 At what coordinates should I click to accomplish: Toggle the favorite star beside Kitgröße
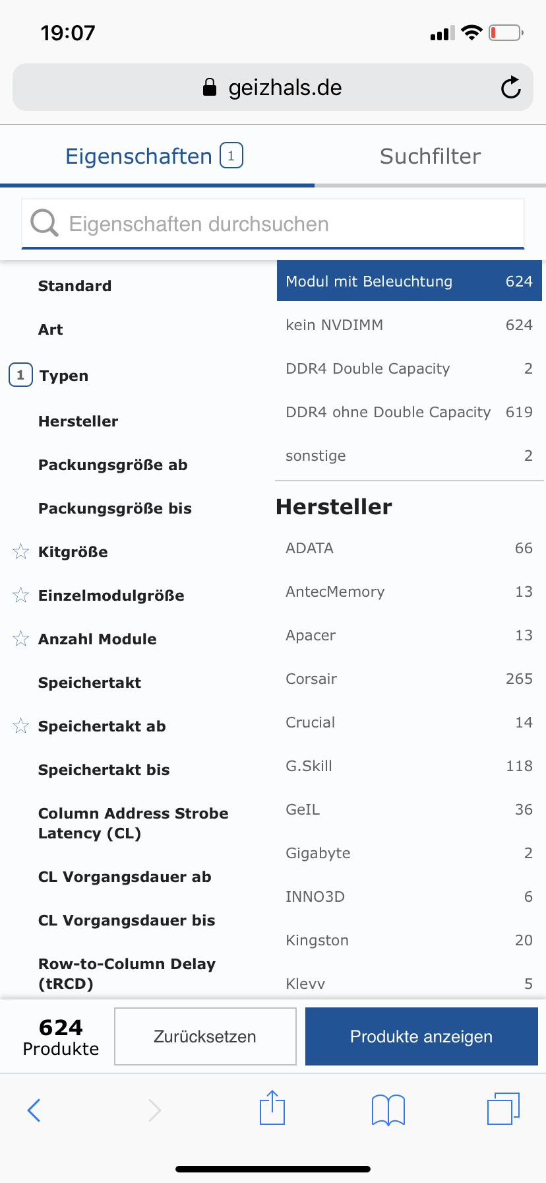point(20,551)
